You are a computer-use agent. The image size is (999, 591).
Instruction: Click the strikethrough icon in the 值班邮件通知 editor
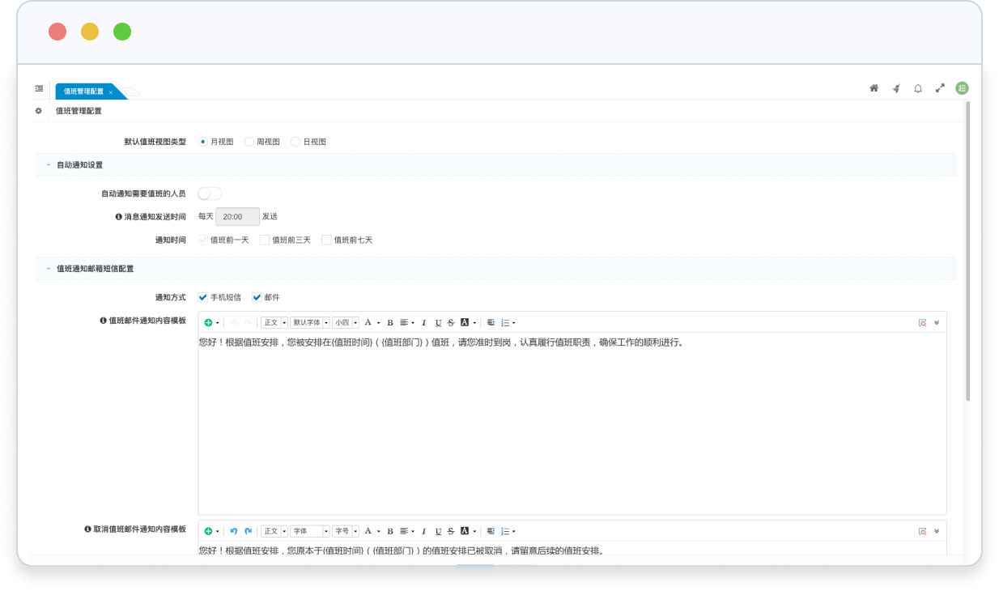click(451, 323)
